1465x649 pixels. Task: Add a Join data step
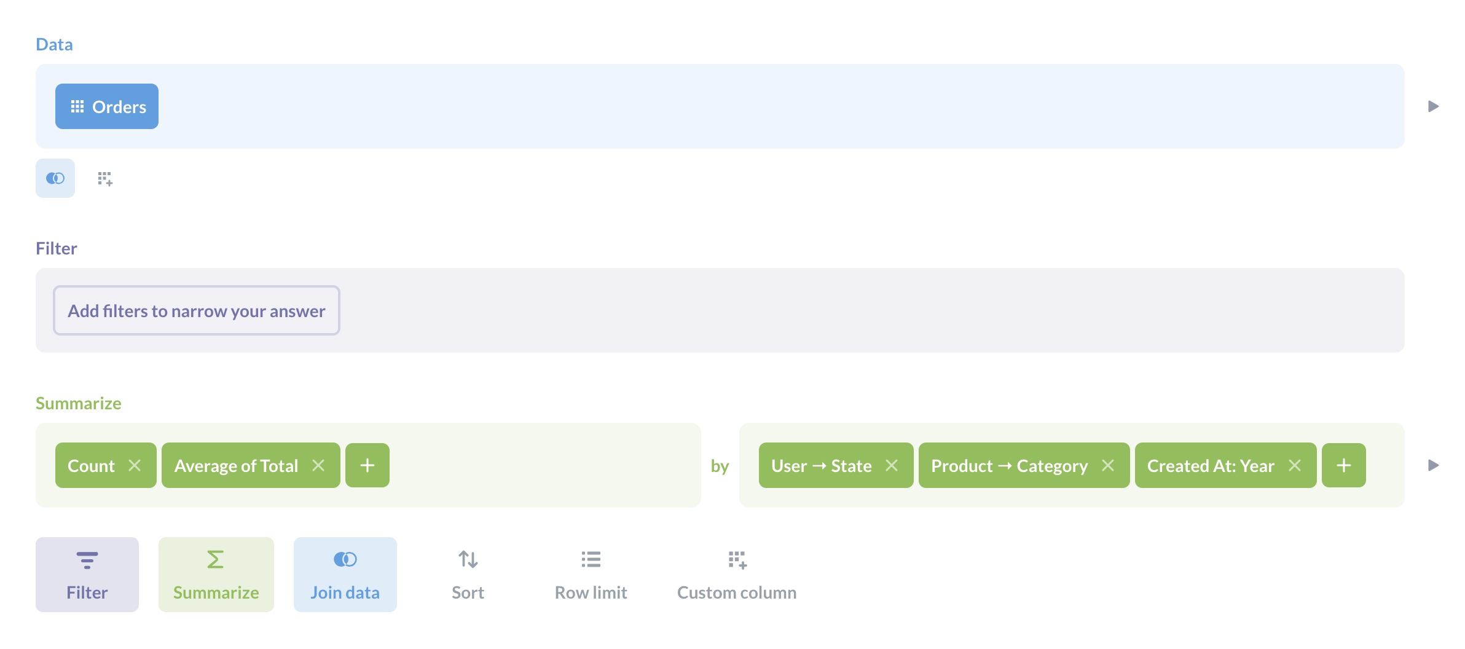pyautogui.click(x=345, y=574)
